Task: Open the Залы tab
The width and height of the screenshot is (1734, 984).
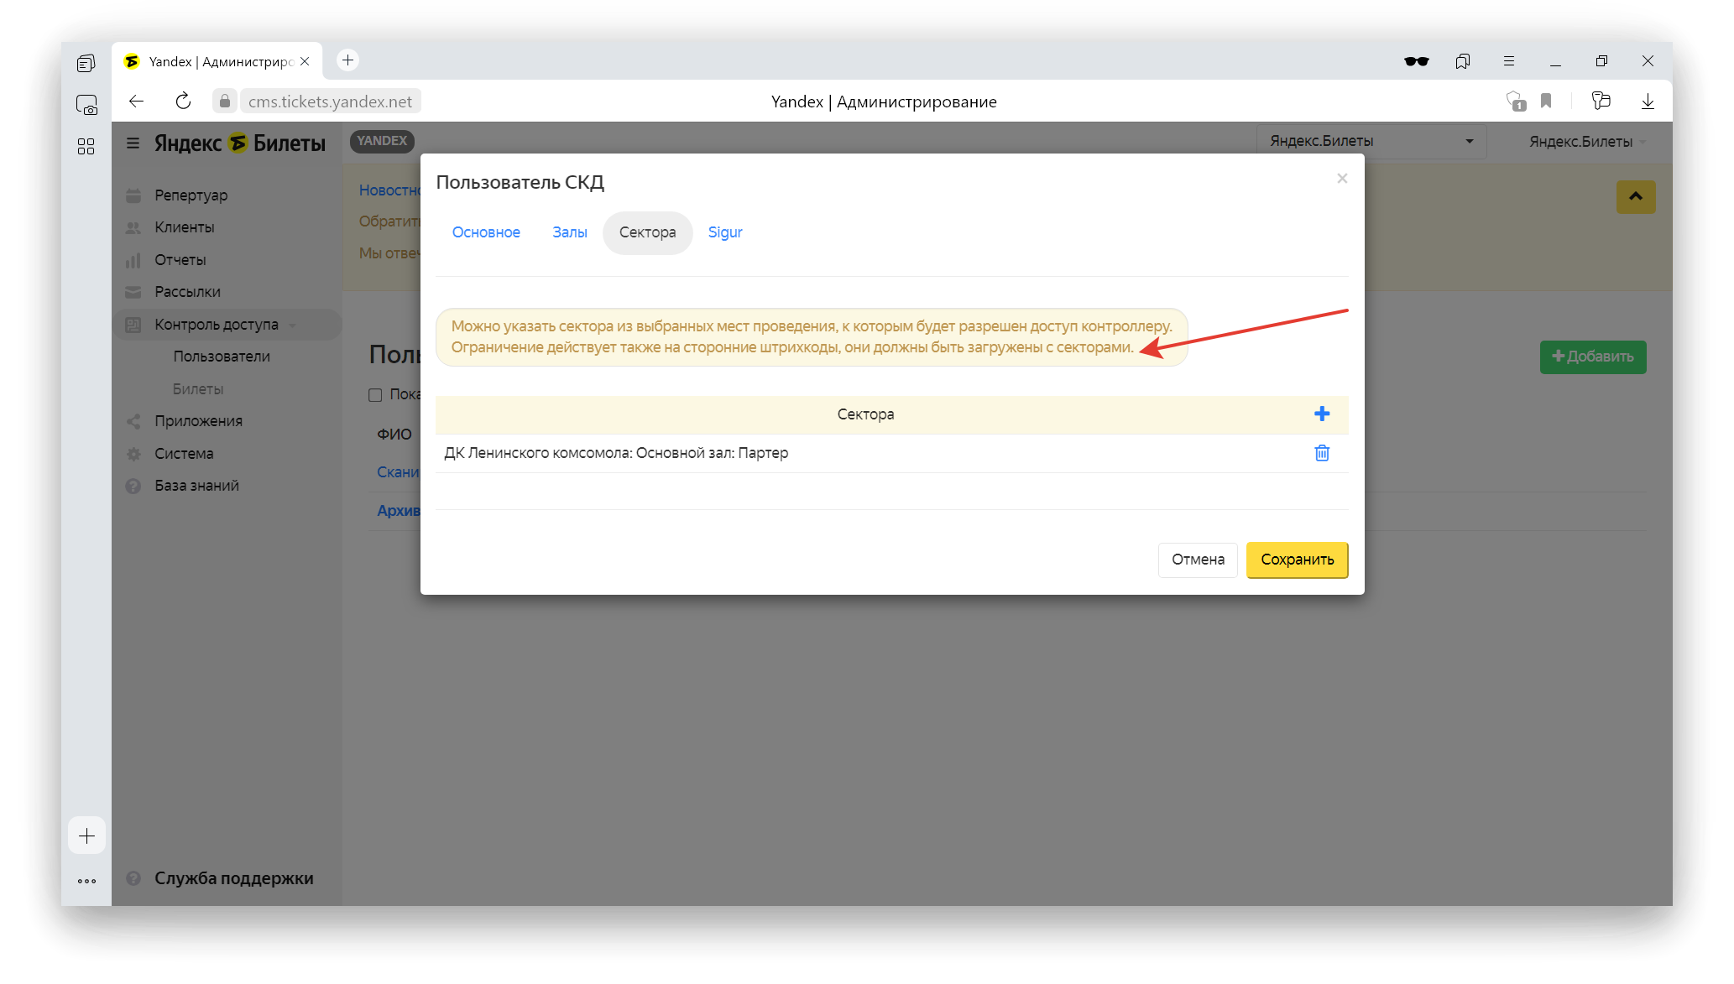Action: click(569, 232)
